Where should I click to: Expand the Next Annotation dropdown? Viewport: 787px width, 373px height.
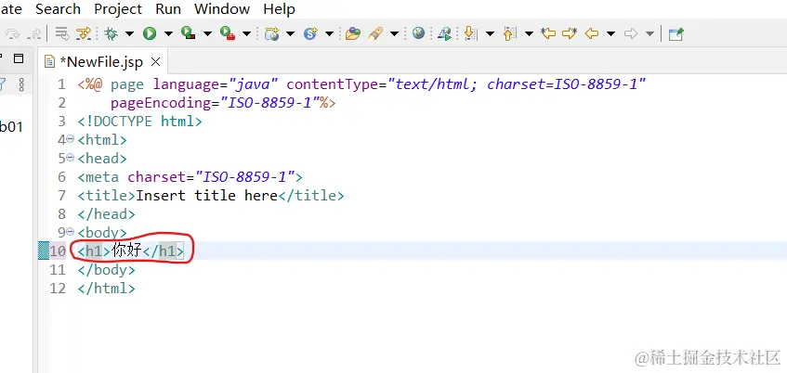(x=490, y=33)
